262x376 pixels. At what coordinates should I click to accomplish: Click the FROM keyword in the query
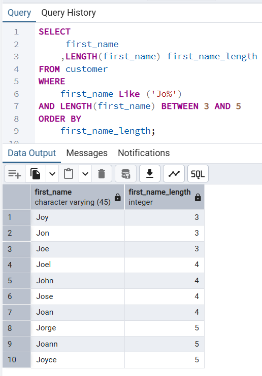coord(49,69)
